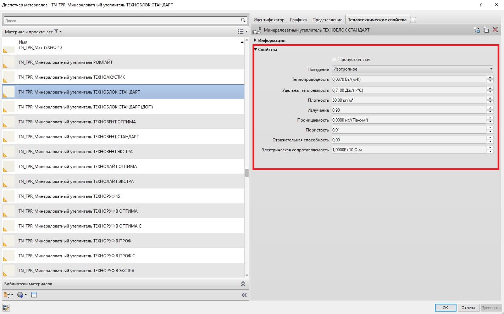This screenshot has width=504, height=314.
Task: Increase Теплопроводность with up stepper arrow
Action: click(x=491, y=77)
